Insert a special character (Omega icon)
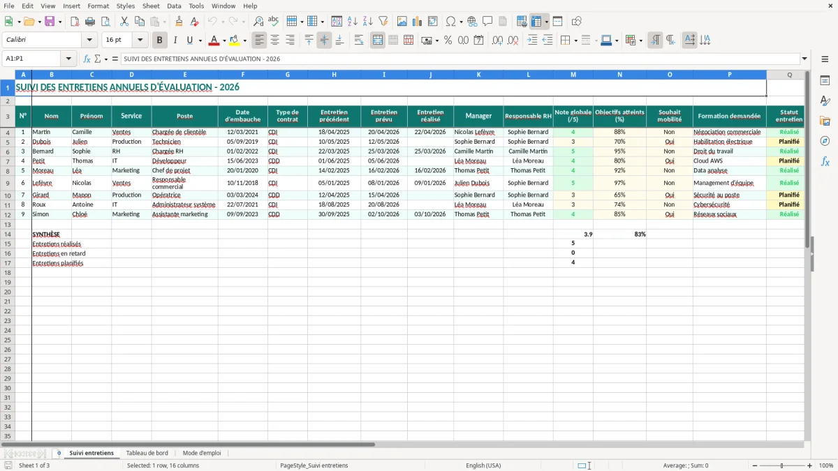This screenshot has width=838, height=471. tap(450, 22)
